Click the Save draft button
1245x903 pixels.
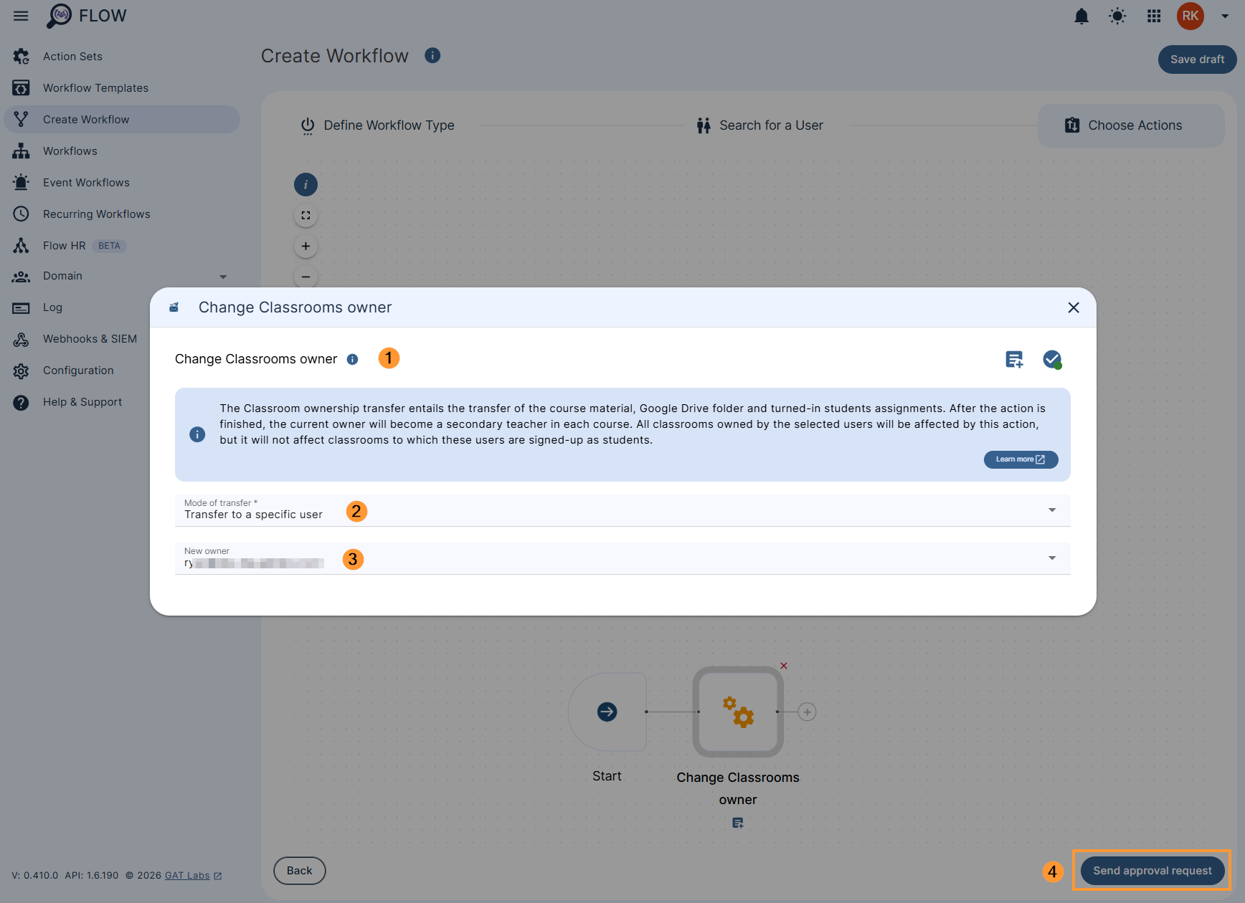pyautogui.click(x=1196, y=59)
